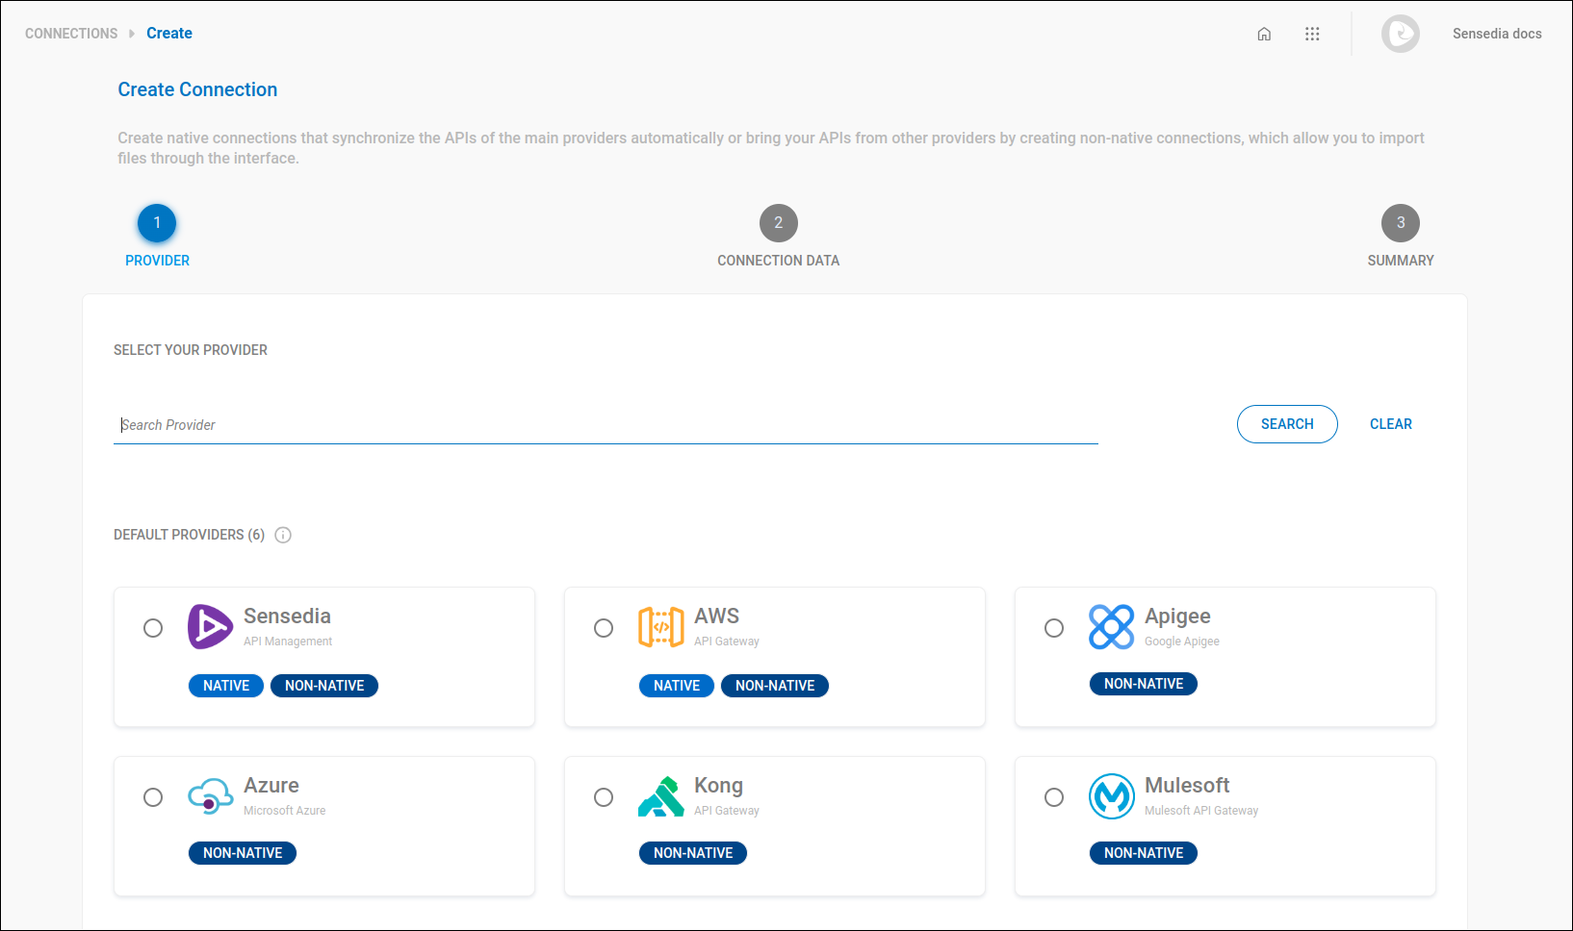The image size is (1573, 931).
Task: Go to step 2 Connection Data
Action: click(778, 223)
